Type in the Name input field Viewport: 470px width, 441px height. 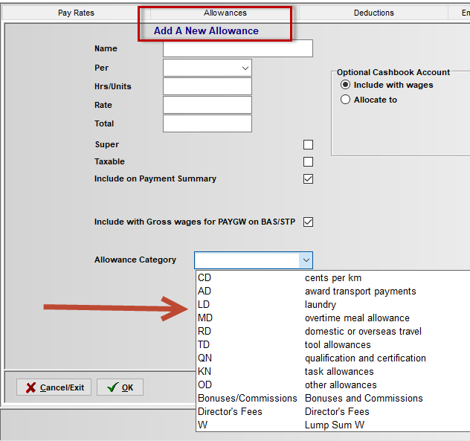point(237,49)
